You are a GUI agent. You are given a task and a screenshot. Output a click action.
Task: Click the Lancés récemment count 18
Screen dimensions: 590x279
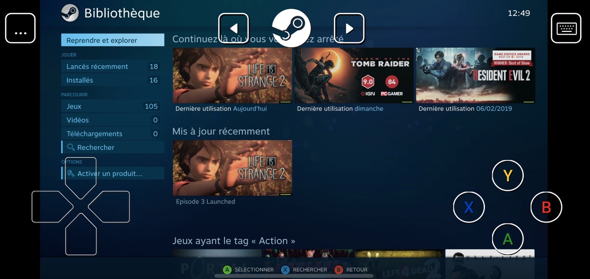point(154,66)
